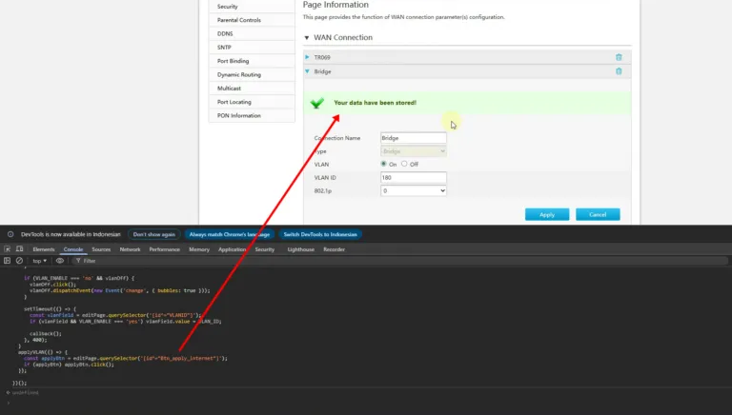Open the 802.1p priority dropdown
The height and width of the screenshot is (415, 732).
[413, 190]
